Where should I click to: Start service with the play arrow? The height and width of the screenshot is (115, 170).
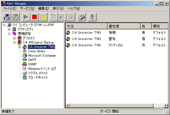click(x=26, y=17)
